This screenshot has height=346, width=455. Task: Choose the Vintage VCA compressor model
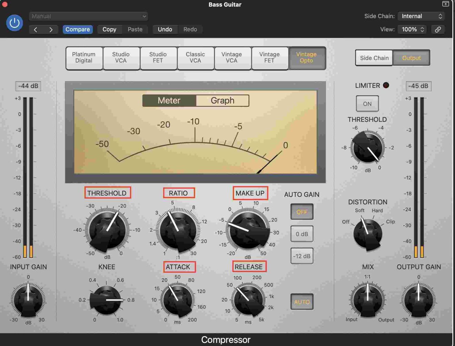point(233,58)
